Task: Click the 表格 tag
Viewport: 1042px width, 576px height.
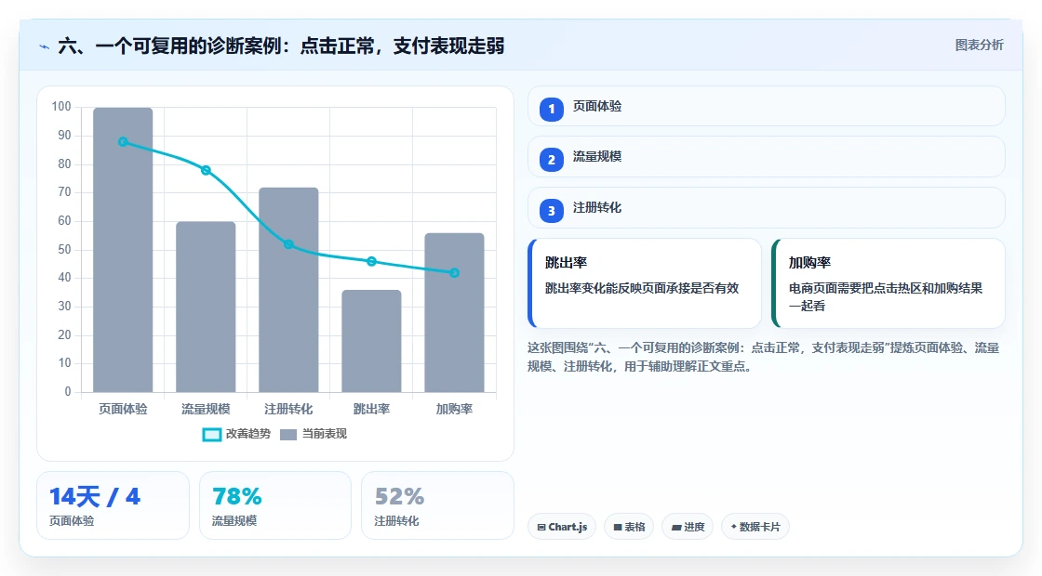Action: tap(629, 527)
